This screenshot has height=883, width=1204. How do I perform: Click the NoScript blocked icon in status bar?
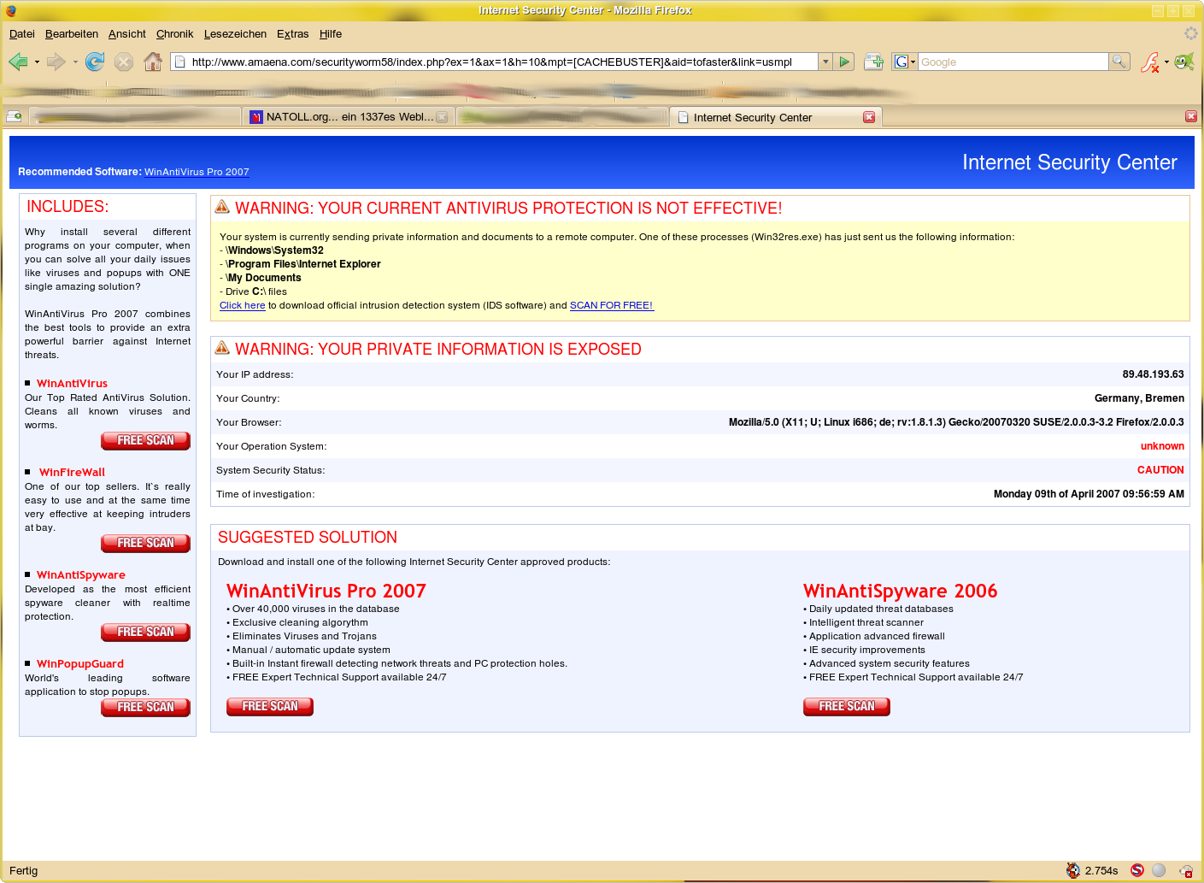(x=1137, y=870)
